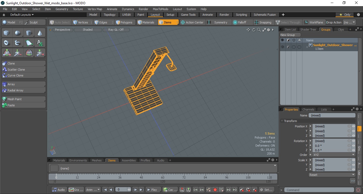Toggle WorkPlane option

pyautogui.click(x=314, y=22)
